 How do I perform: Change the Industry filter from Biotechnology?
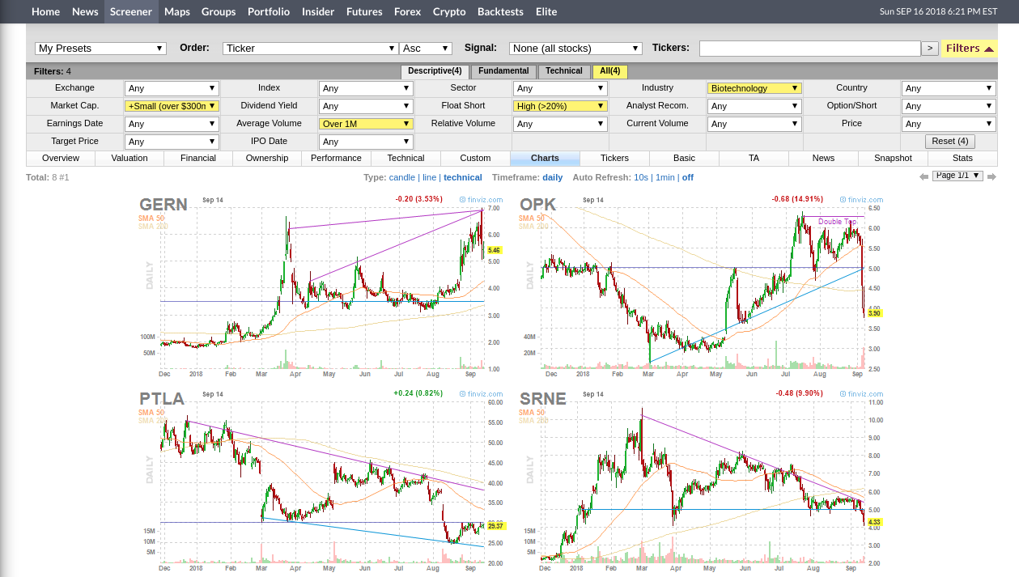coord(754,88)
